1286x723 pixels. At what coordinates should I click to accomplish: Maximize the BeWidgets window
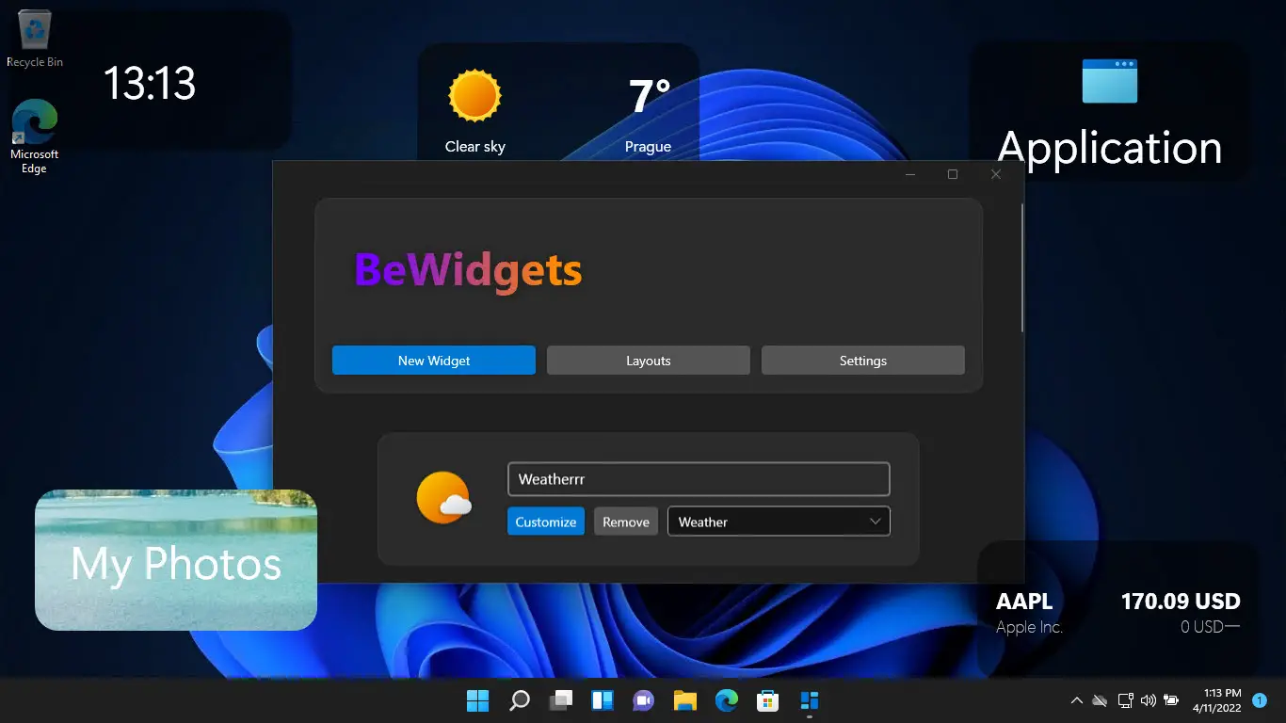tap(953, 174)
